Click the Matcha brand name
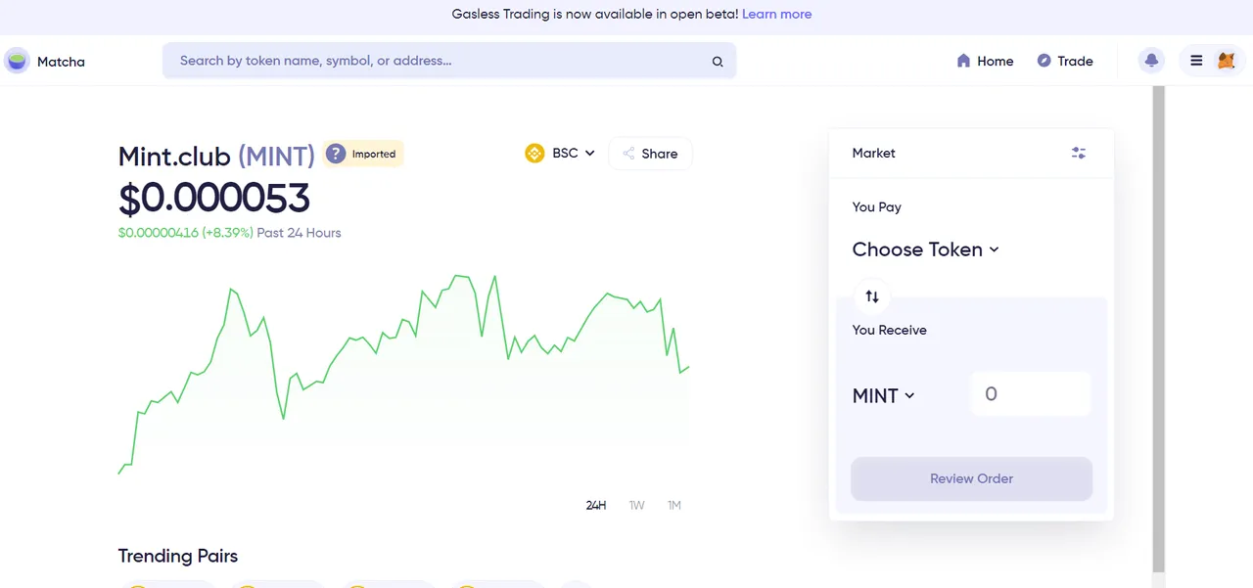The width and height of the screenshot is (1253, 588). pyautogui.click(x=61, y=62)
